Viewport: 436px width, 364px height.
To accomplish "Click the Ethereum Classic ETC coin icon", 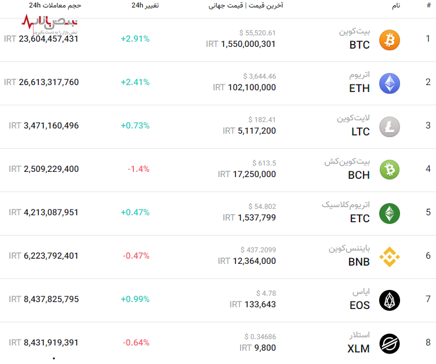I will point(390,214).
